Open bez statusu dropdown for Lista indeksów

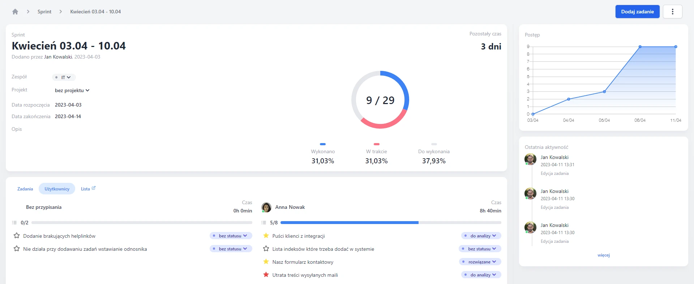pos(480,249)
